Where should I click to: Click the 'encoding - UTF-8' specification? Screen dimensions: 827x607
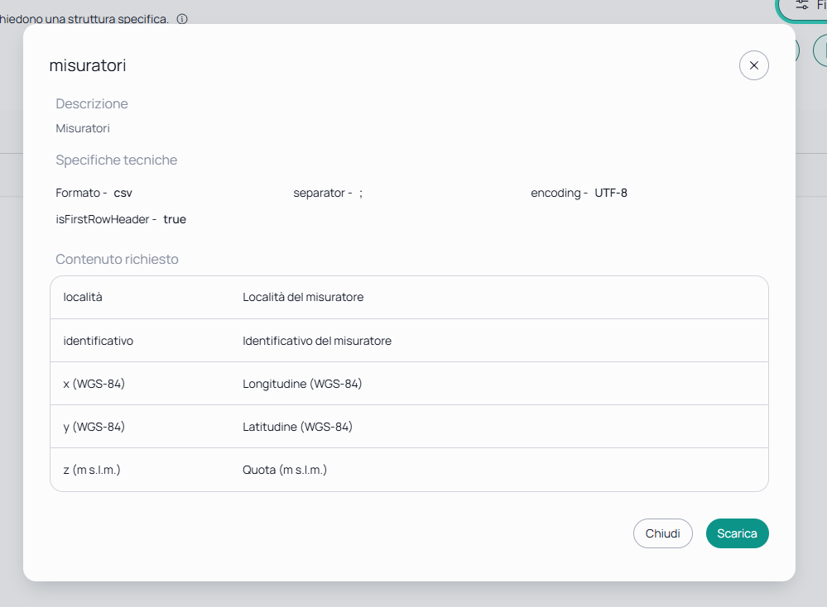[x=579, y=193]
